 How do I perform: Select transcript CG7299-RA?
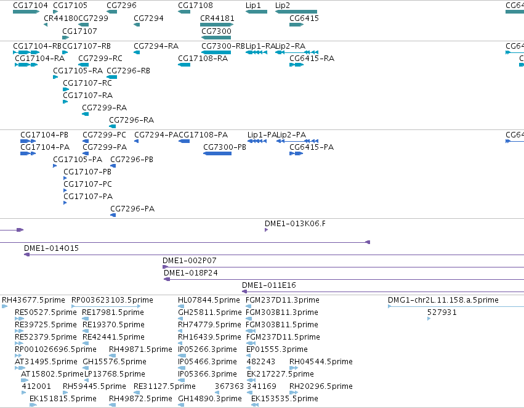(85, 115)
